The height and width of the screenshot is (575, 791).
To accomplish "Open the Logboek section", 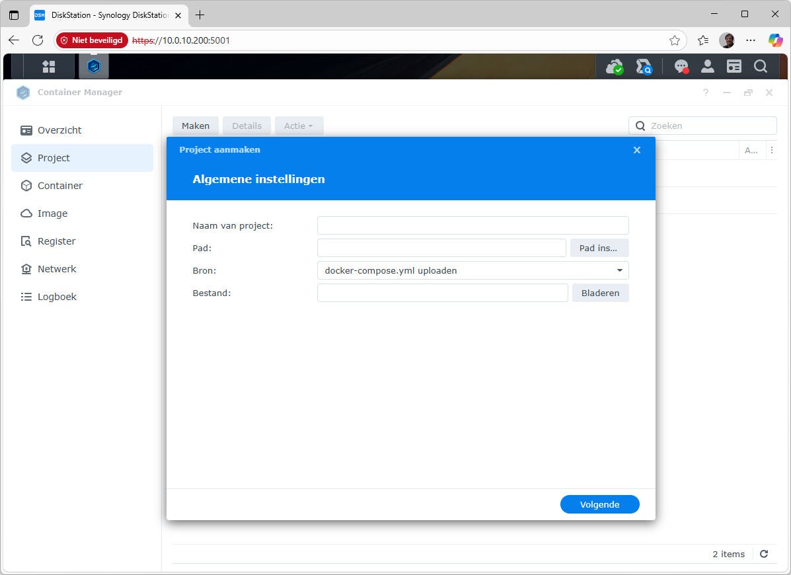I will pyautogui.click(x=57, y=297).
